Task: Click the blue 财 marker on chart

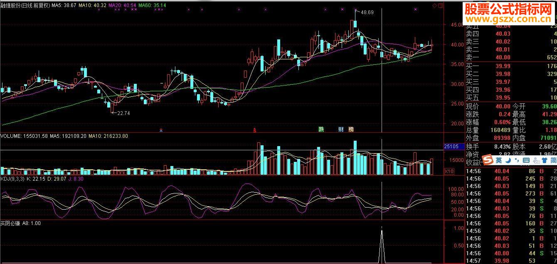Action: 341,129
